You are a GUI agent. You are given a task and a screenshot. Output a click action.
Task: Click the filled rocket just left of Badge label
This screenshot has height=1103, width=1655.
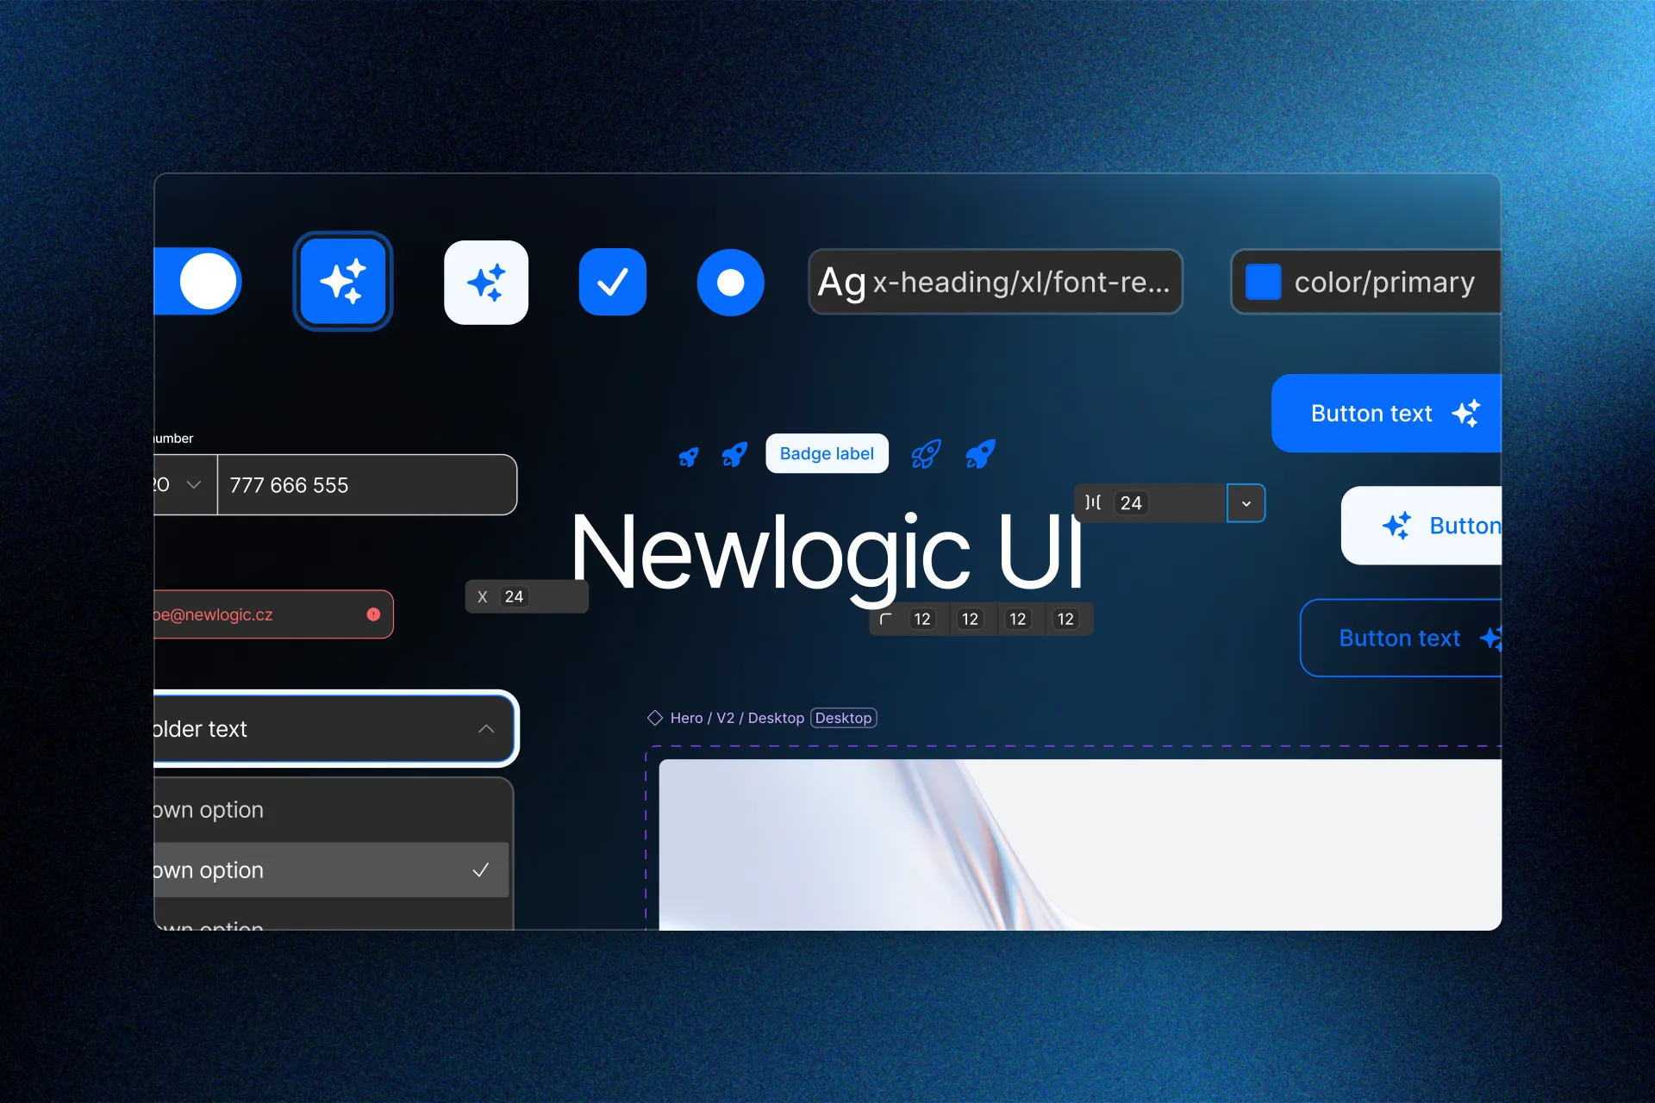(734, 454)
